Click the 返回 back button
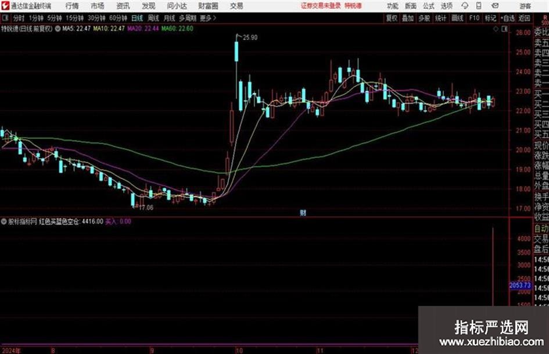The image size is (549, 354). (x=524, y=18)
